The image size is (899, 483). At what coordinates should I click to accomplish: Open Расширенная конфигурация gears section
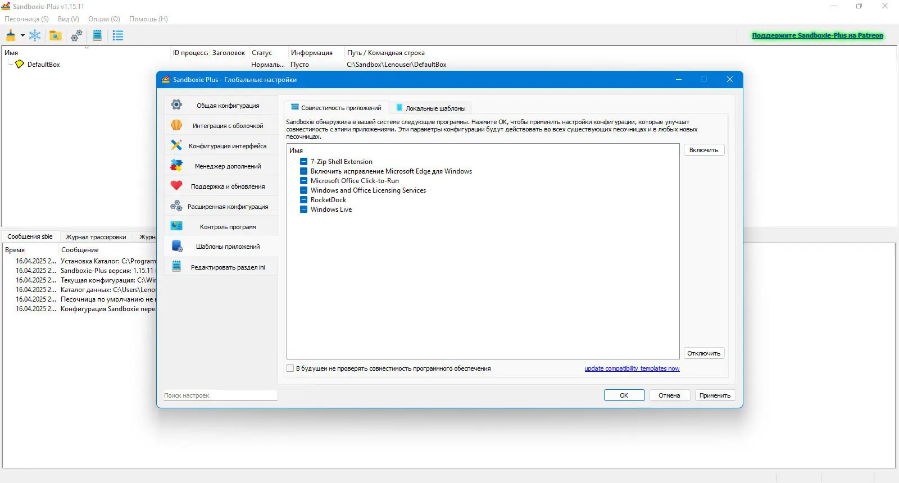coord(221,206)
